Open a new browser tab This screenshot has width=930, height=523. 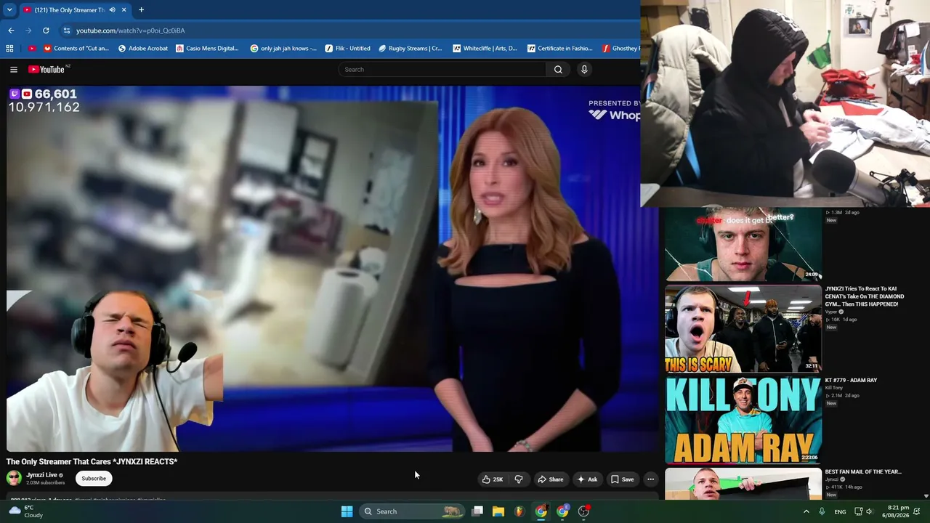pos(141,9)
